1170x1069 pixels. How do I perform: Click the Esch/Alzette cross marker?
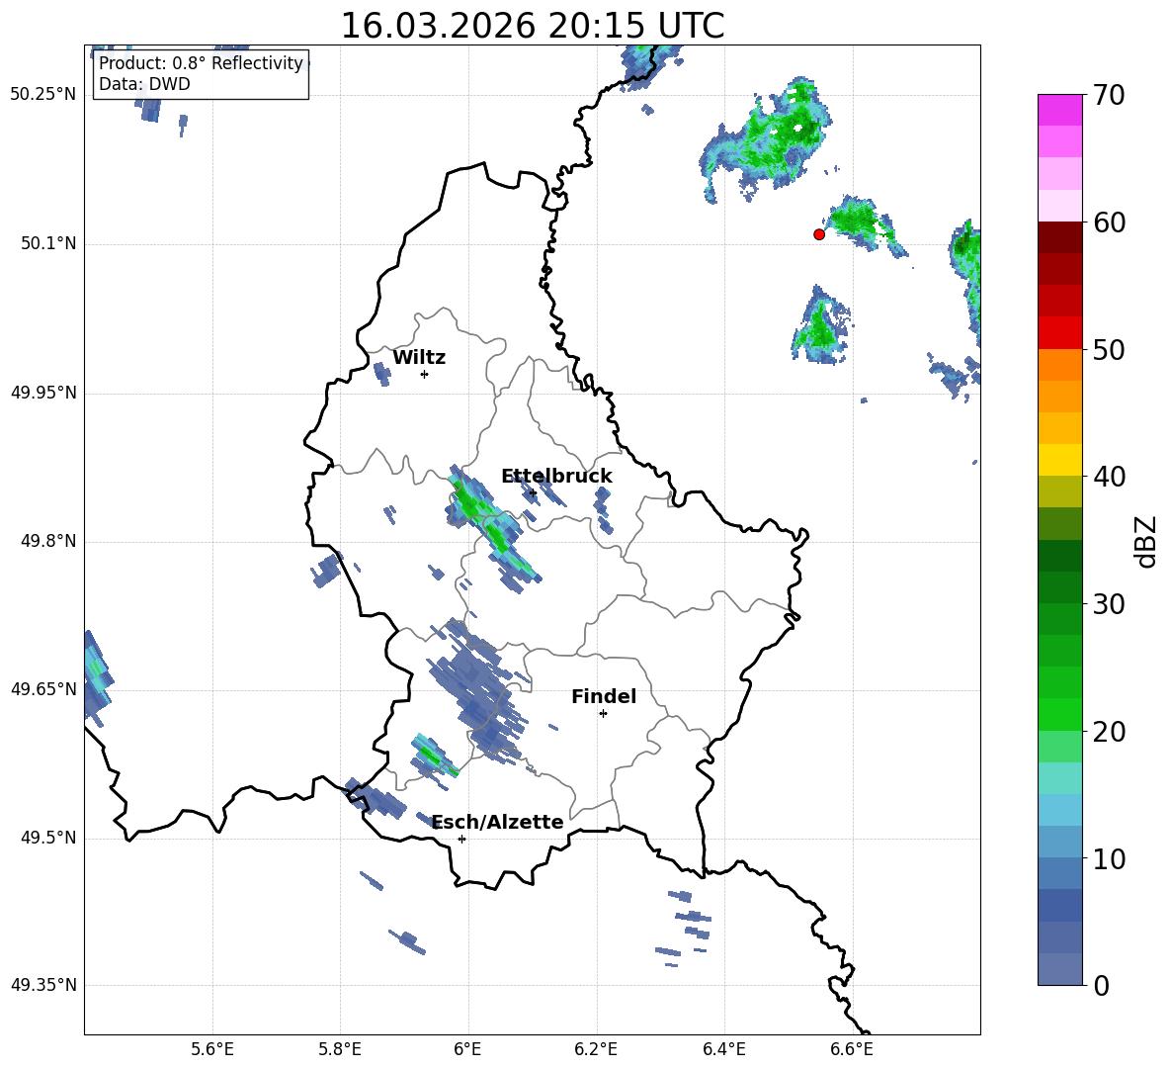[x=461, y=839]
